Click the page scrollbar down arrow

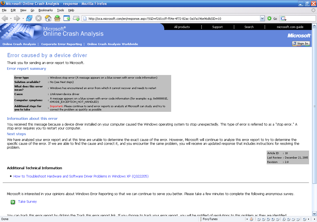(314, 213)
